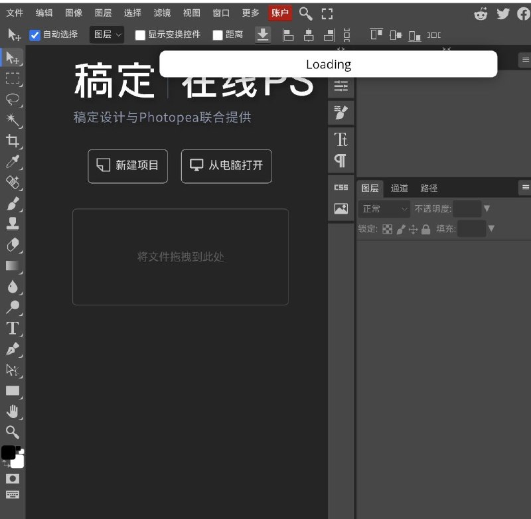Toggle lock all padlock icon
Viewport: 531px width, 519px height.
coord(426,229)
